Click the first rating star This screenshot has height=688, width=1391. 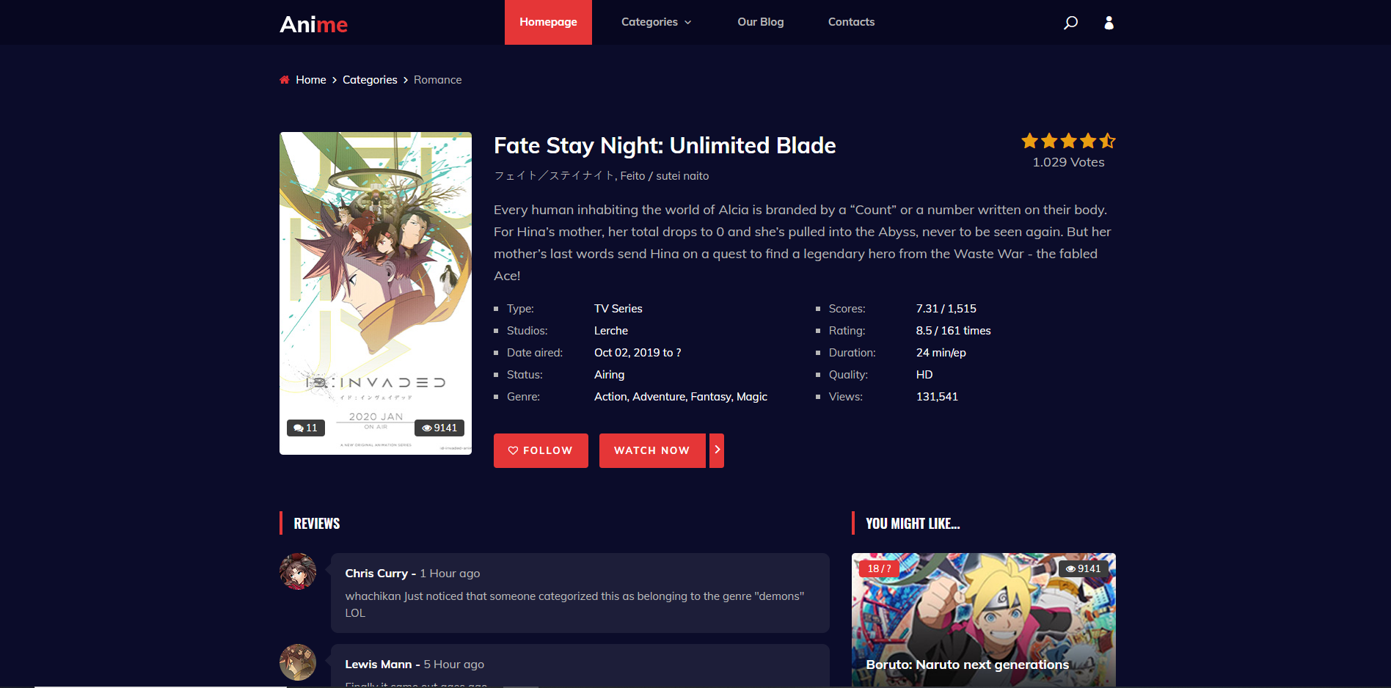click(1029, 141)
